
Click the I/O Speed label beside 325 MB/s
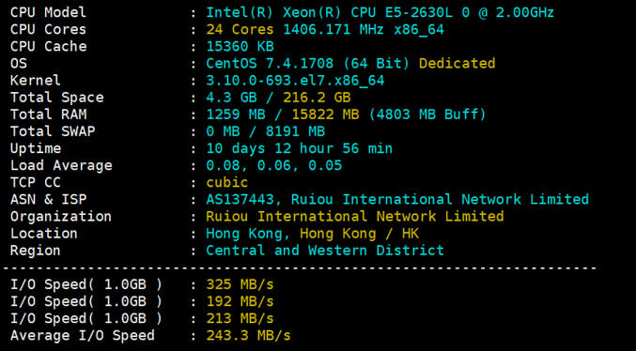coord(86,285)
